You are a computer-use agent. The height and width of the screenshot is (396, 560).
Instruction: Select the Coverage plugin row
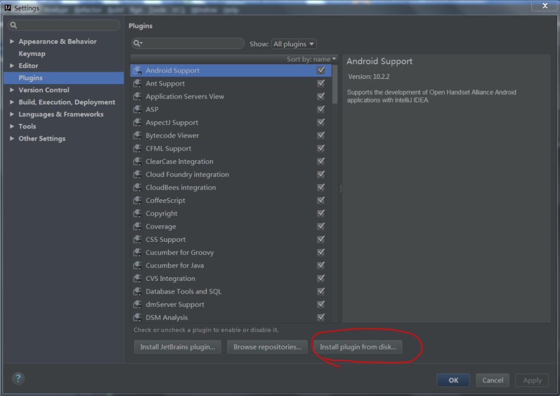[x=231, y=226]
